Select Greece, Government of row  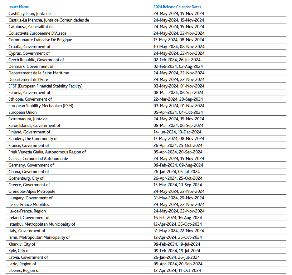[x=29, y=185]
